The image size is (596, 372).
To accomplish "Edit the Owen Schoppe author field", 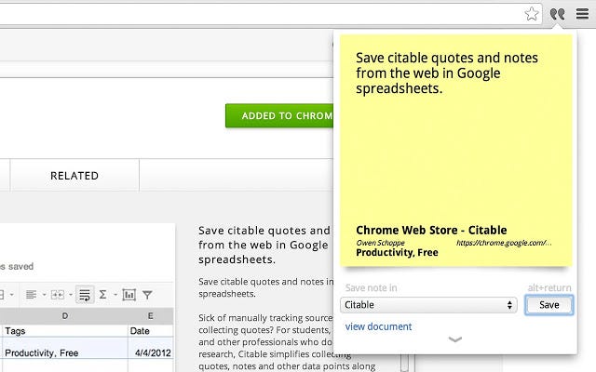I will [380, 243].
